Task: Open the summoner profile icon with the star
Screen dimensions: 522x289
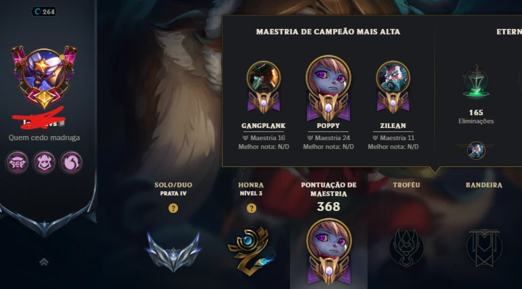Action: 44,77
